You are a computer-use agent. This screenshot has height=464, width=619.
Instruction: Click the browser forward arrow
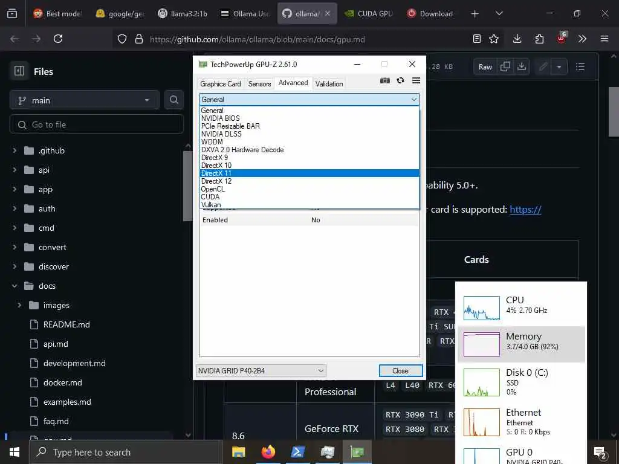36,39
